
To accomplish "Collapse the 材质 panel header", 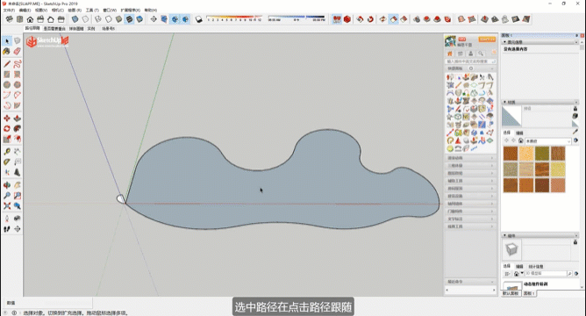I will pos(540,102).
